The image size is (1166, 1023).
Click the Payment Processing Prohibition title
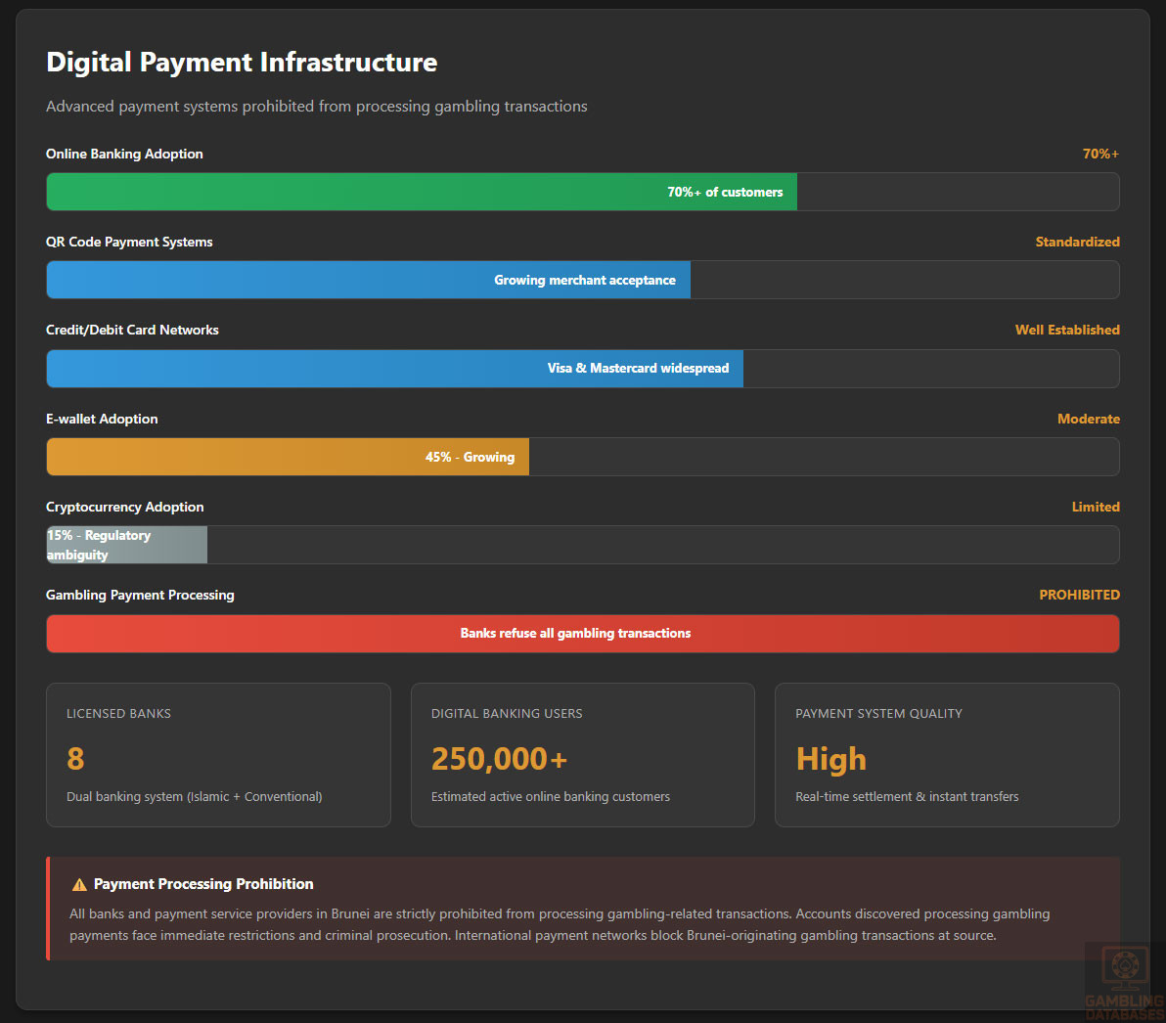[203, 884]
